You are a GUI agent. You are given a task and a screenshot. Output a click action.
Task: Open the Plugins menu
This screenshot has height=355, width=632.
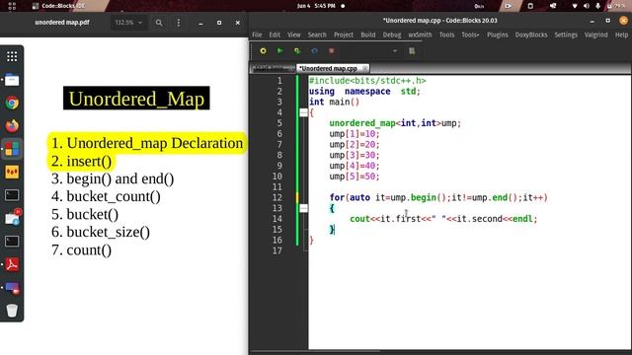498,35
